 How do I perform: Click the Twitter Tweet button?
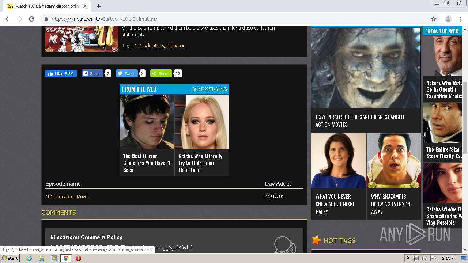[127, 73]
